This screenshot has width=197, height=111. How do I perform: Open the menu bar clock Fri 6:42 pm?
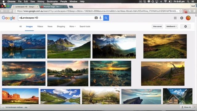click(x=179, y=2)
